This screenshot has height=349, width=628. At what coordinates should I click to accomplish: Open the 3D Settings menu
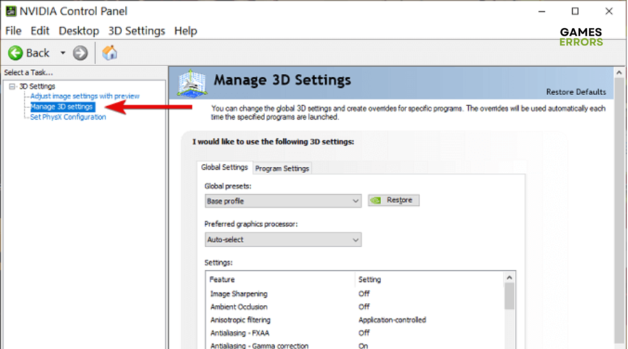137,31
